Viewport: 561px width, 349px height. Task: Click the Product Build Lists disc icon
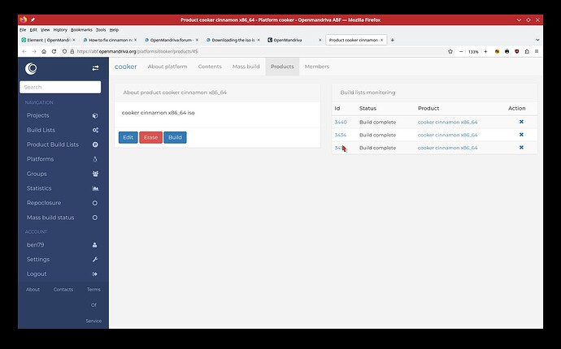(x=95, y=144)
